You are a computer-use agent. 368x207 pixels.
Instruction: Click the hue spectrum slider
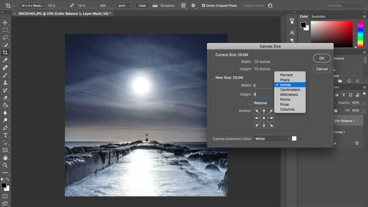(x=360, y=34)
